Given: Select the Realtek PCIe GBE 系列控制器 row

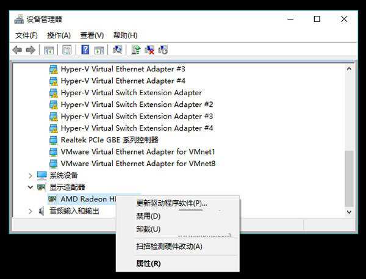Looking at the screenshot, I should [x=109, y=140].
